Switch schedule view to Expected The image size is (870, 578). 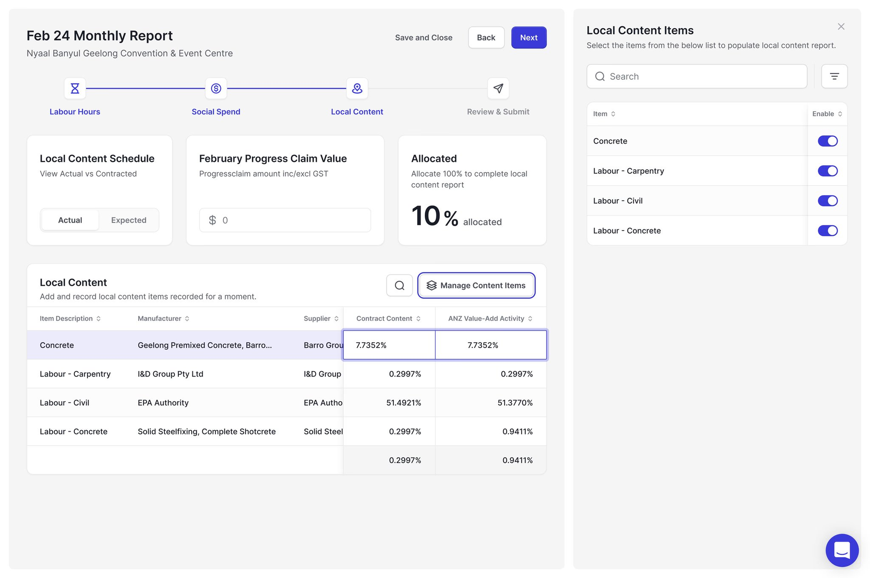point(129,220)
